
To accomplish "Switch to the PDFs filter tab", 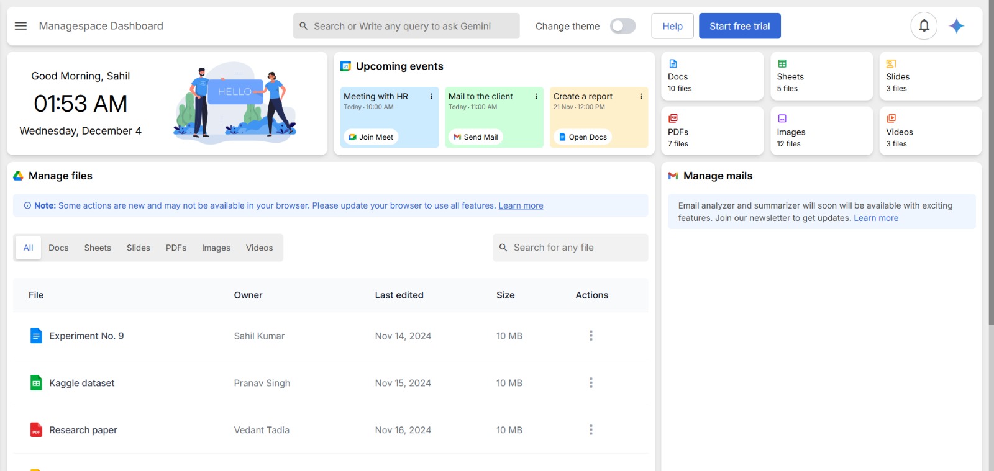I will click(176, 248).
